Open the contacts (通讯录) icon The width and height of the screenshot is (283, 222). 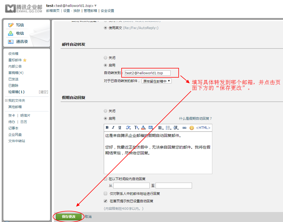tap(11, 42)
